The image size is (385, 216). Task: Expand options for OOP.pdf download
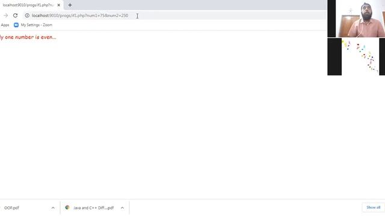[53, 208]
